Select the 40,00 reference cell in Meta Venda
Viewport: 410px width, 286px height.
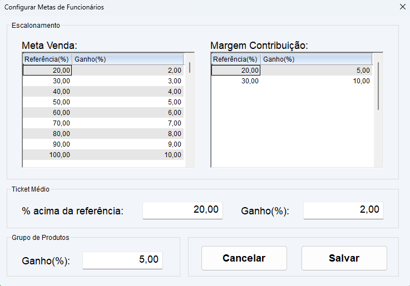[x=47, y=91]
